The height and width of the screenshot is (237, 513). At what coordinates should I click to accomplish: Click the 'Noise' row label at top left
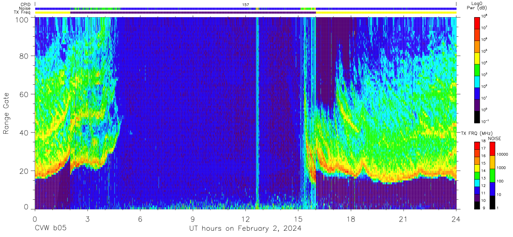(25, 8)
